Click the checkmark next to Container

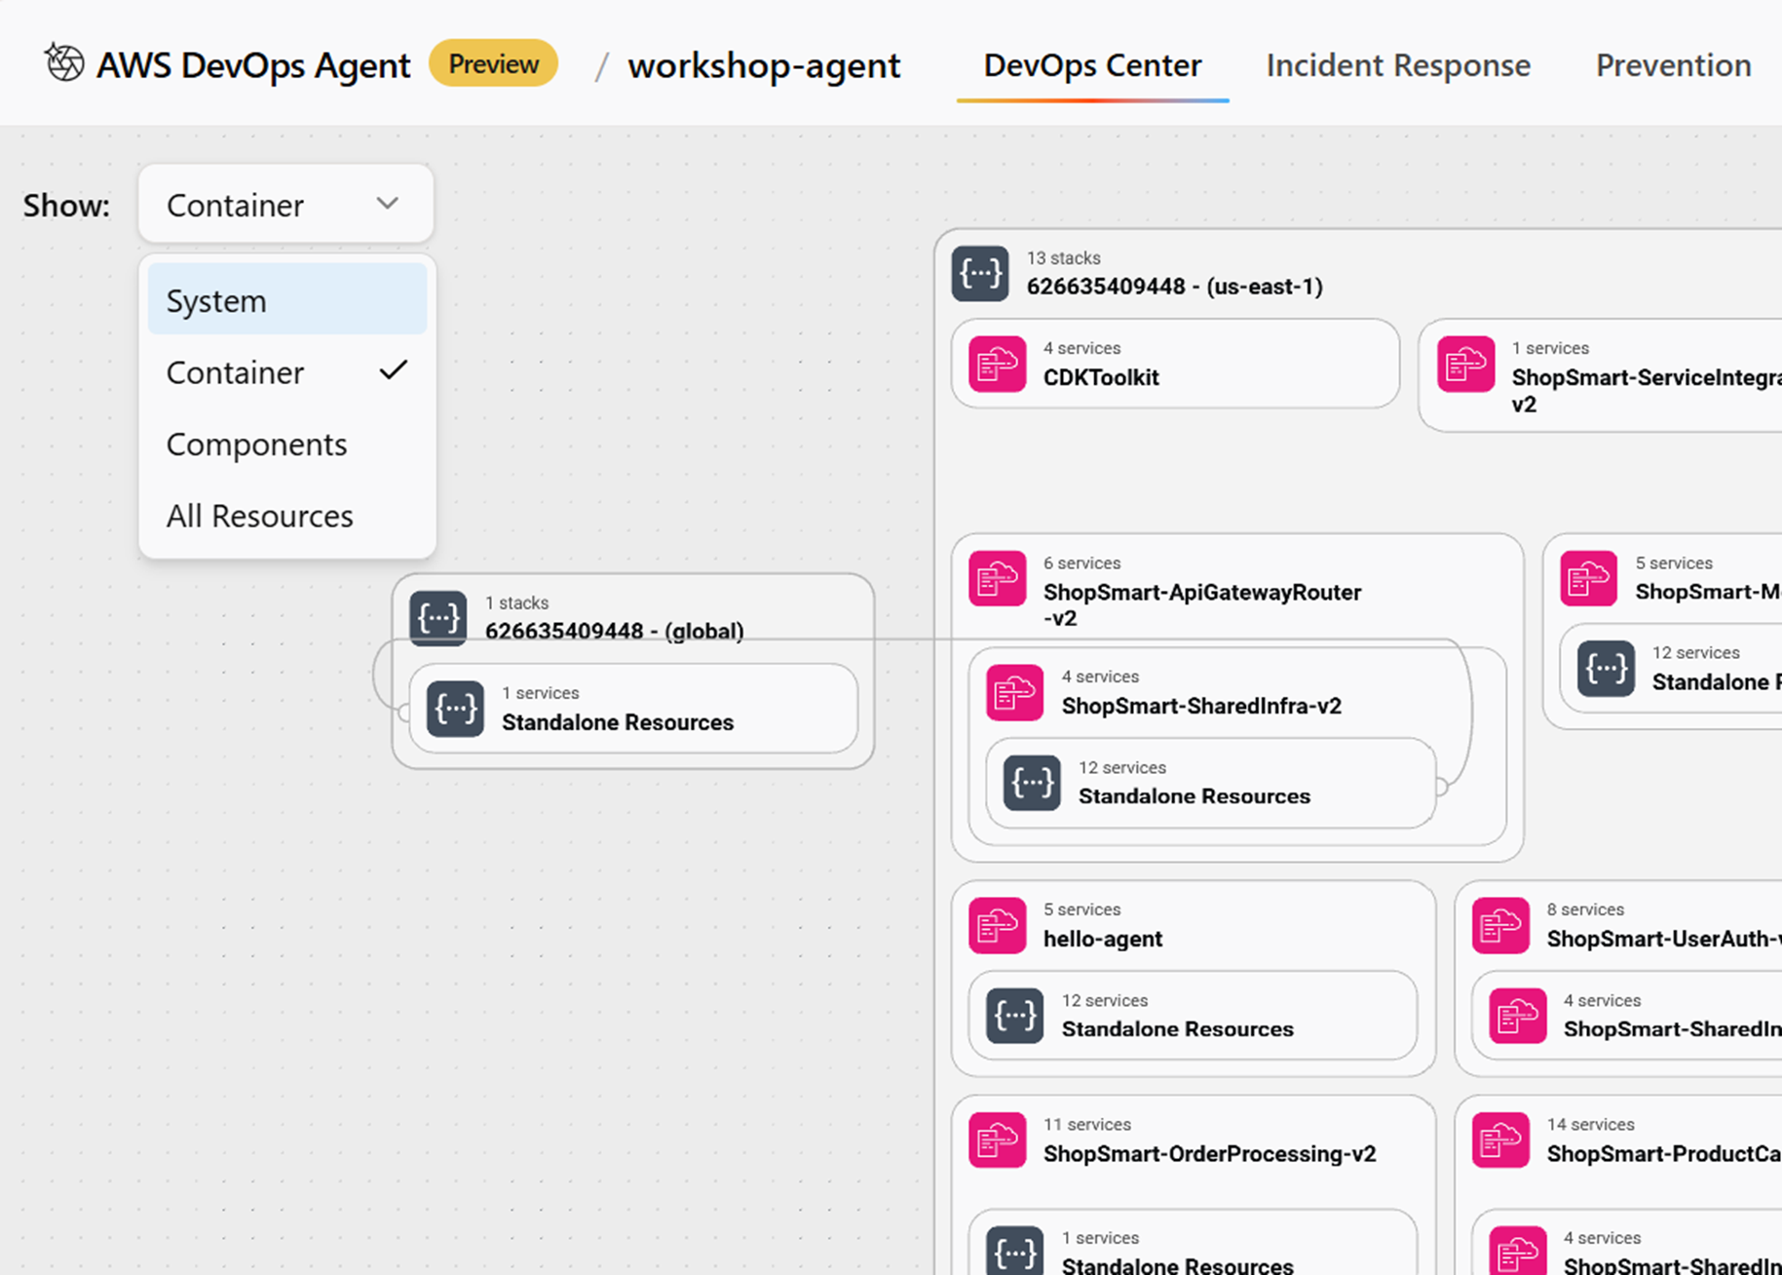pyautogui.click(x=394, y=370)
